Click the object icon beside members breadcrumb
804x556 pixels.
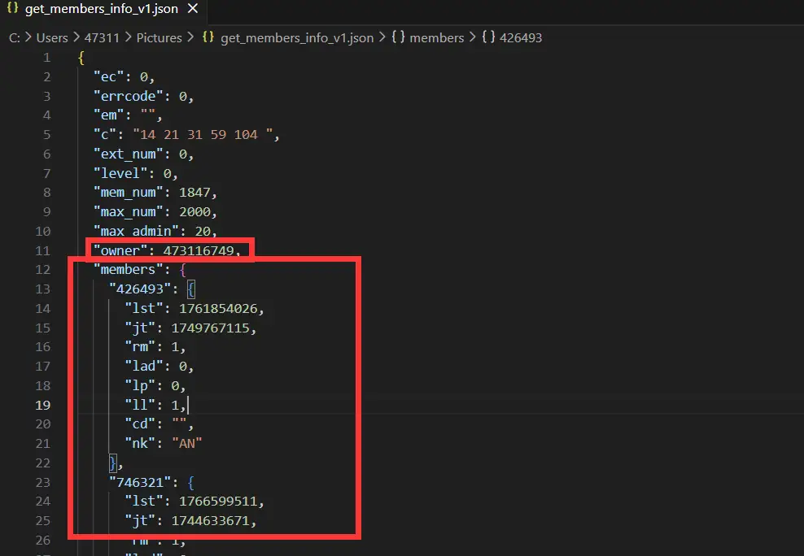(398, 37)
